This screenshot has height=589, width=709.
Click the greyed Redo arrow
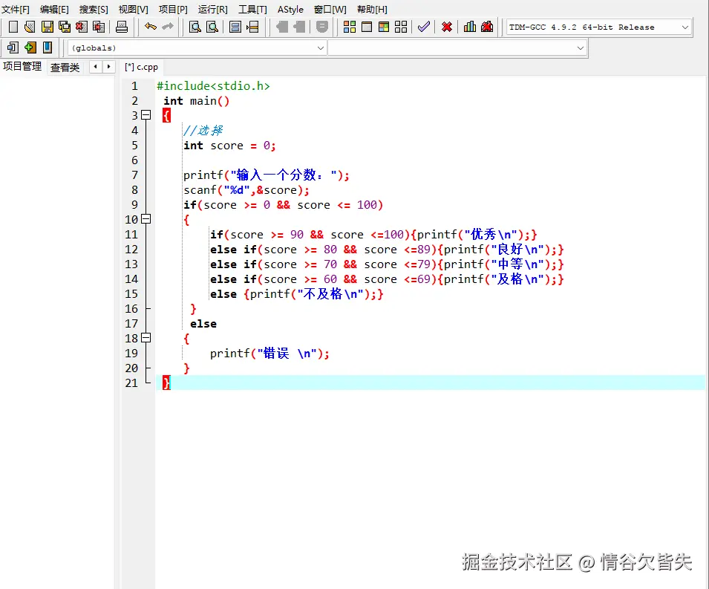pos(168,27)
